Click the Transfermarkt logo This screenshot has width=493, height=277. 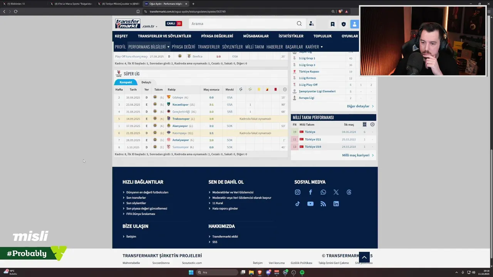click(127, 23)
